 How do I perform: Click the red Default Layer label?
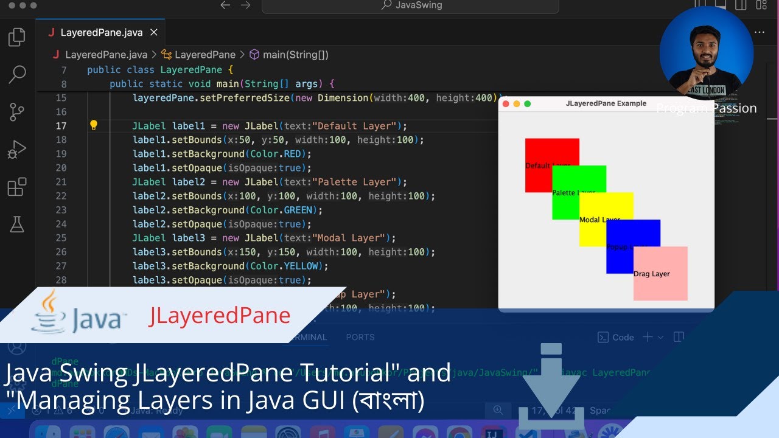coord(552,165)
